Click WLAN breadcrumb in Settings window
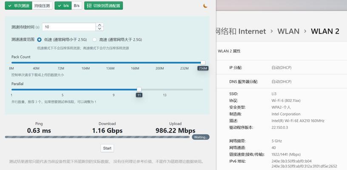Image resolution: width=347 pixels, height=170 pixels. point(288,31)
